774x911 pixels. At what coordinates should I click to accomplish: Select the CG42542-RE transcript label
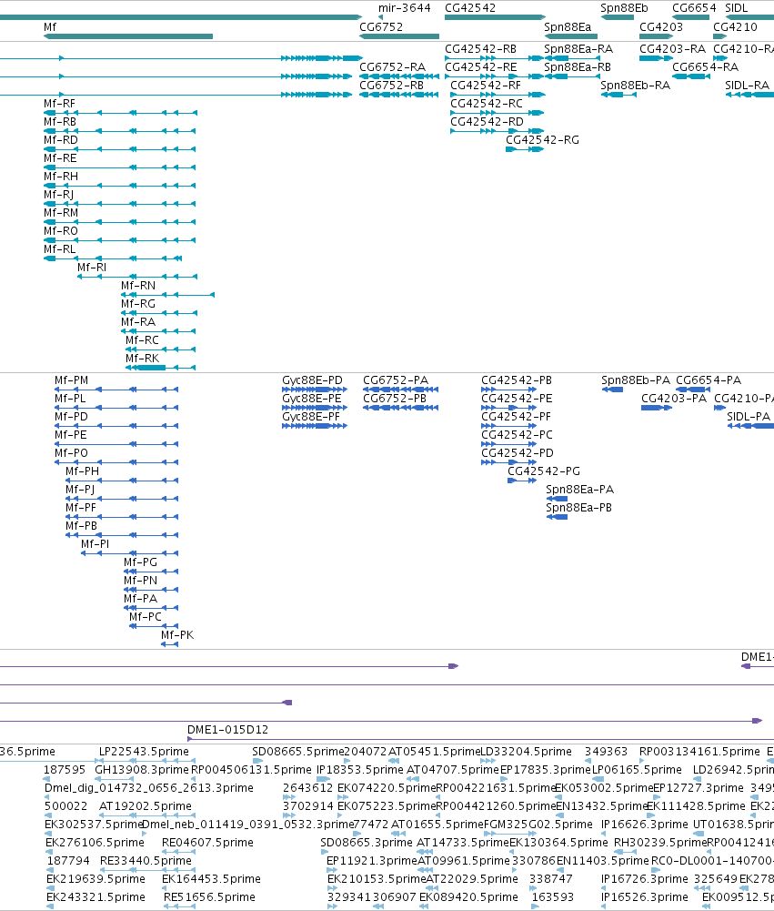pos(481,66)
